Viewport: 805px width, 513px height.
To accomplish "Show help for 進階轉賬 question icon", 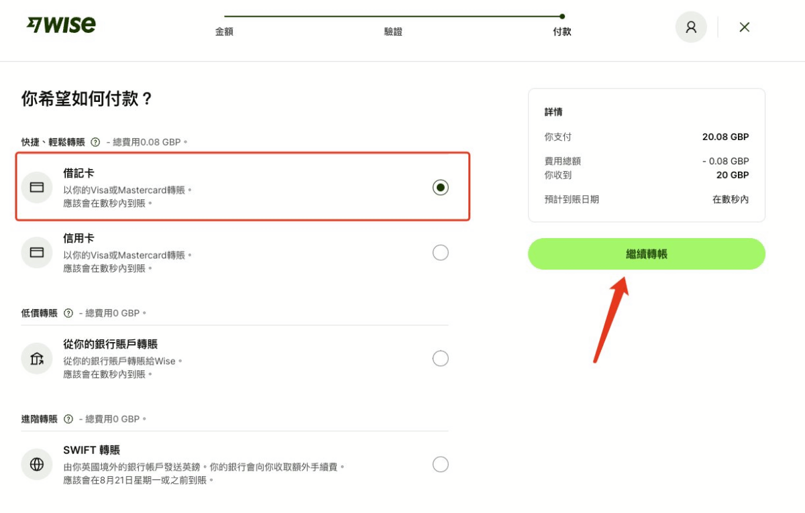I will (68, 419).
